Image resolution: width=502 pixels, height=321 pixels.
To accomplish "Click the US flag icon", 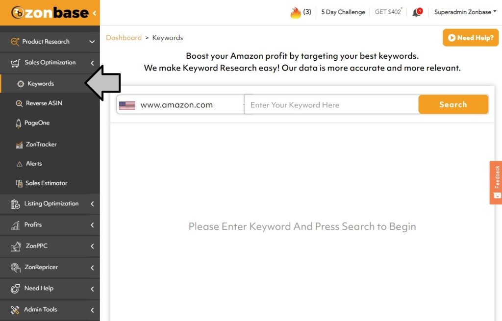I will coord(127,105).
